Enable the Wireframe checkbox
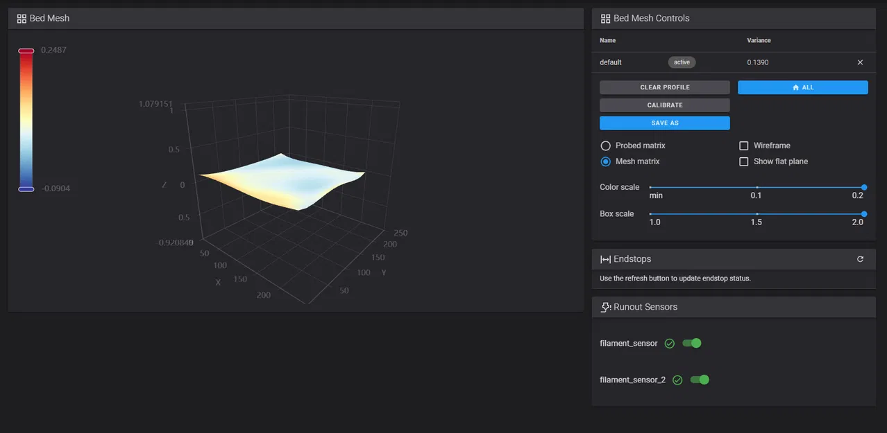This screenshot has width=887, height=433. (744, 146)
